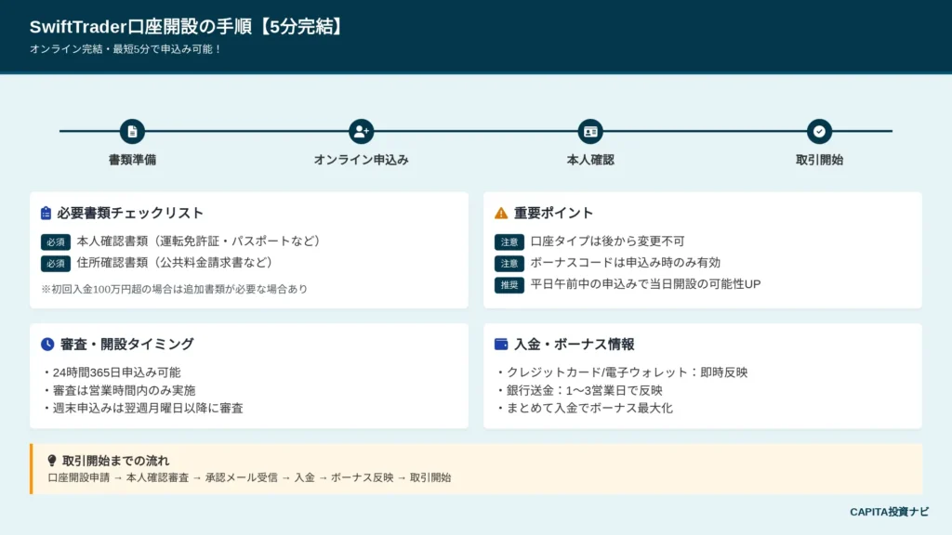The height and width of the screenshot is (535, 952).
Task: Click the 必要書類チェックリスト heading
Action: click(130, 213)
